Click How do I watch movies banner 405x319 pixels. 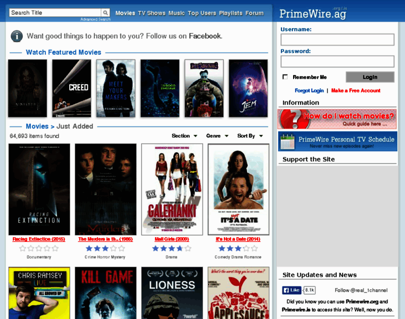click(337, 119)
